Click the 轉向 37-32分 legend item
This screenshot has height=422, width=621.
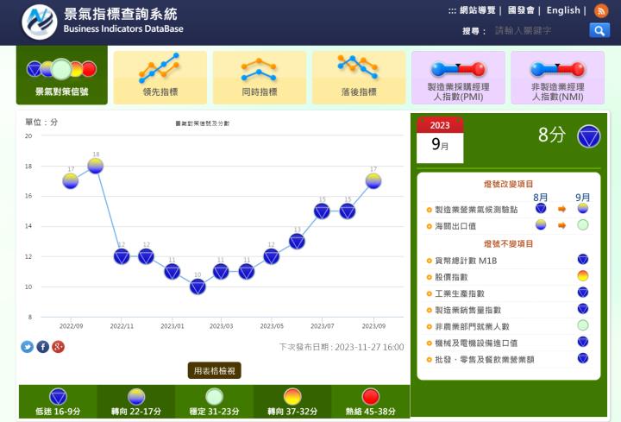[292, 402]
